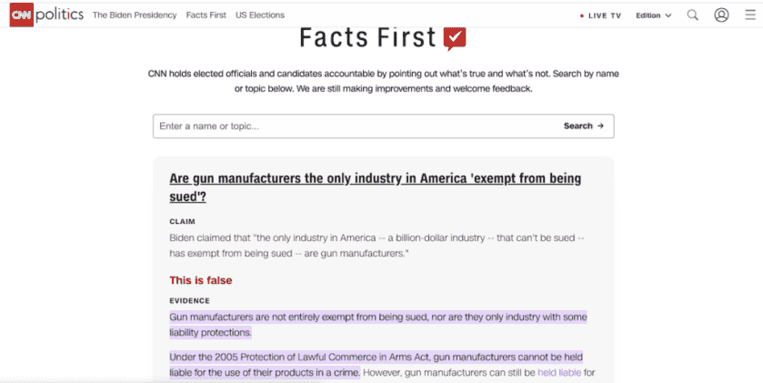This screenshot has width=763, height=383.
Task: Open the user account profile icon
Action: [721, 15]
